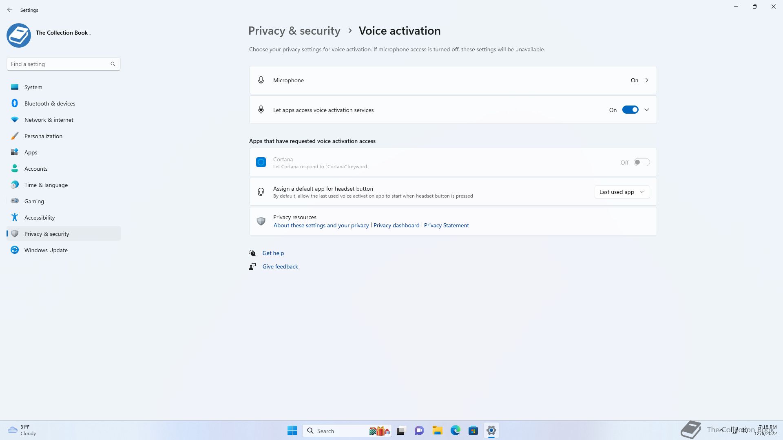
Task: Click Privacy & security breadcrumb
Action: click(x=294, y=31)
